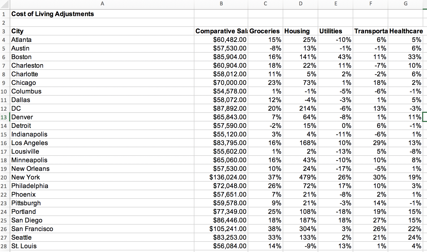The width and height of the screenshot is (427, 252).
Task: Click New York salary $136,024.00
Action: point(221,177)
